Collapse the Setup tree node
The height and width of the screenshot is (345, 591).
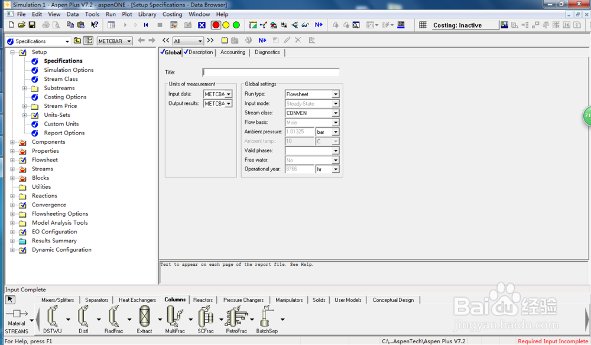(x=12, y=52)
